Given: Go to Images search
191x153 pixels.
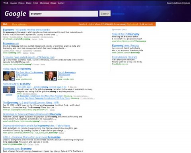Looking at the screenshot, I should (13, 3).
